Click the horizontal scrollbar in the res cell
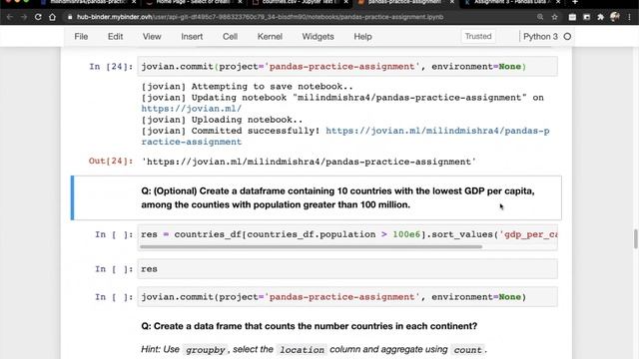 (x=311, y=246)
